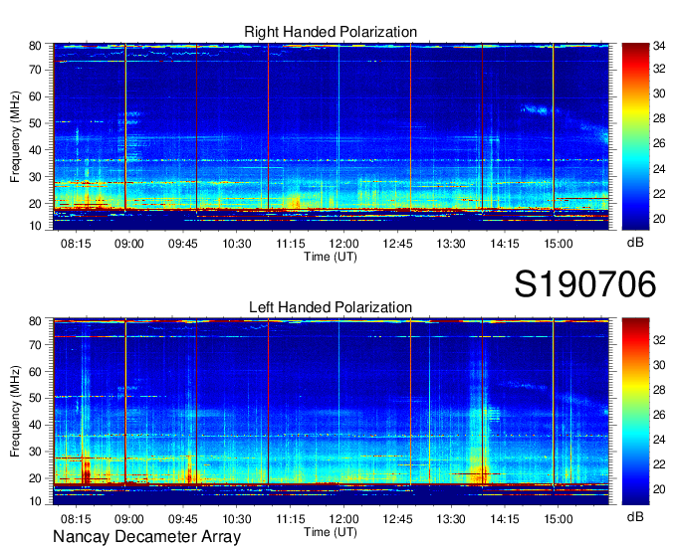Click the Left Handed plot's dB color bar
The image size is (677, 549).
(635, 412)
